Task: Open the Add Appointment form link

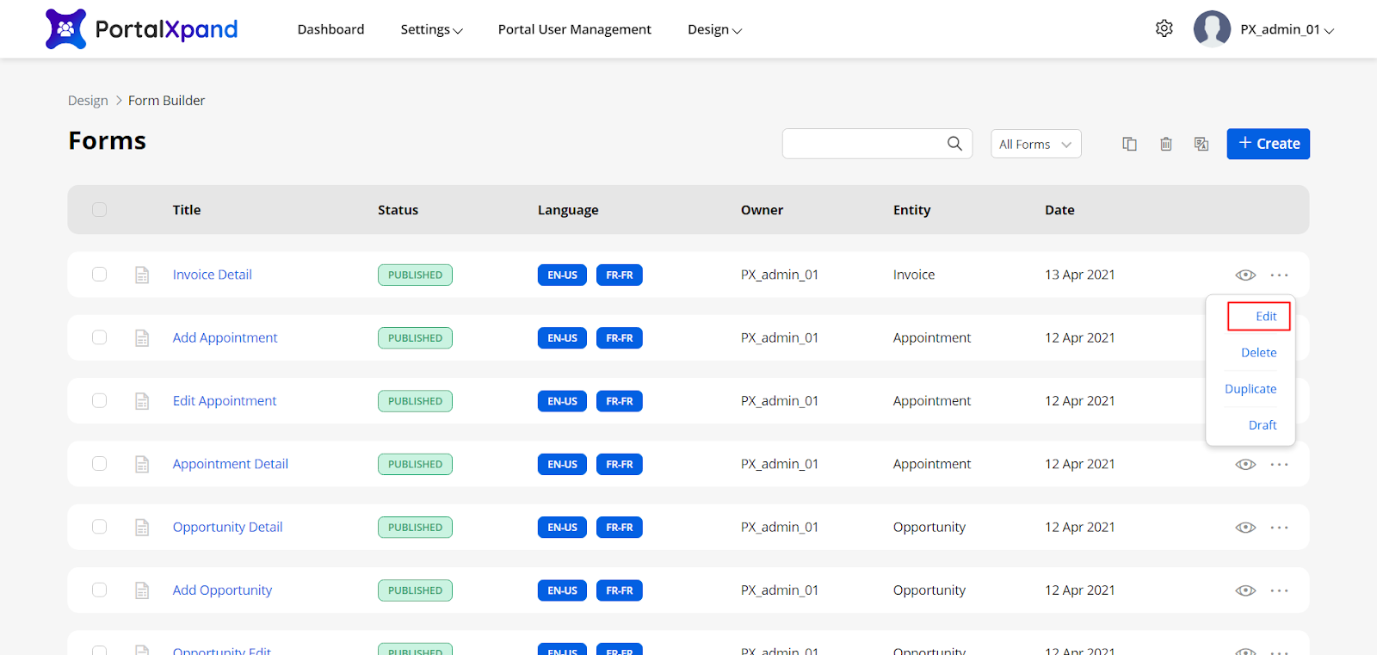Action: (225, 338)
